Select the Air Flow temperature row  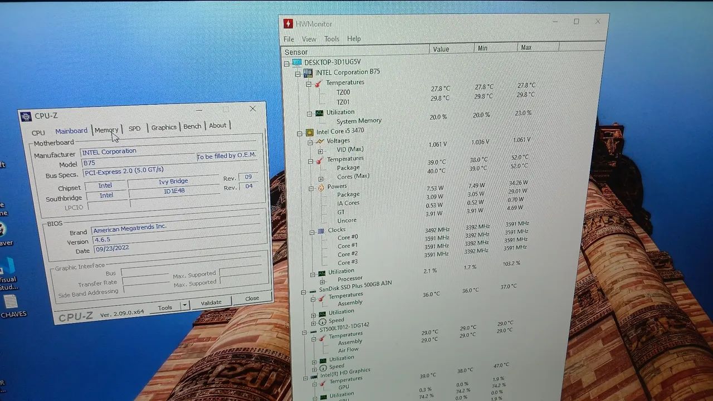coord(348,350)
